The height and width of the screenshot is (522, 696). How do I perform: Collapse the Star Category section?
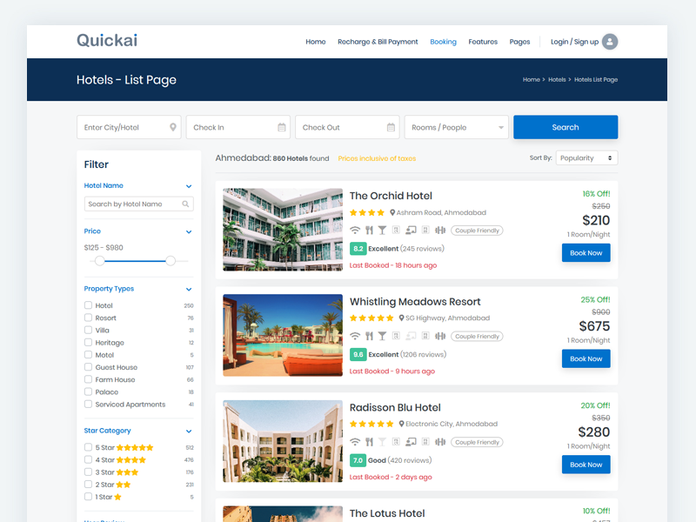tap(189, 431)
